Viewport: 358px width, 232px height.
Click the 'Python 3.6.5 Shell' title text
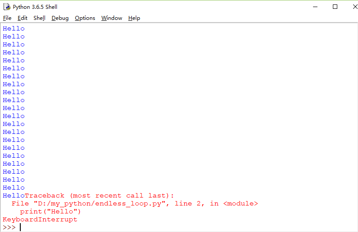(35, 7)
